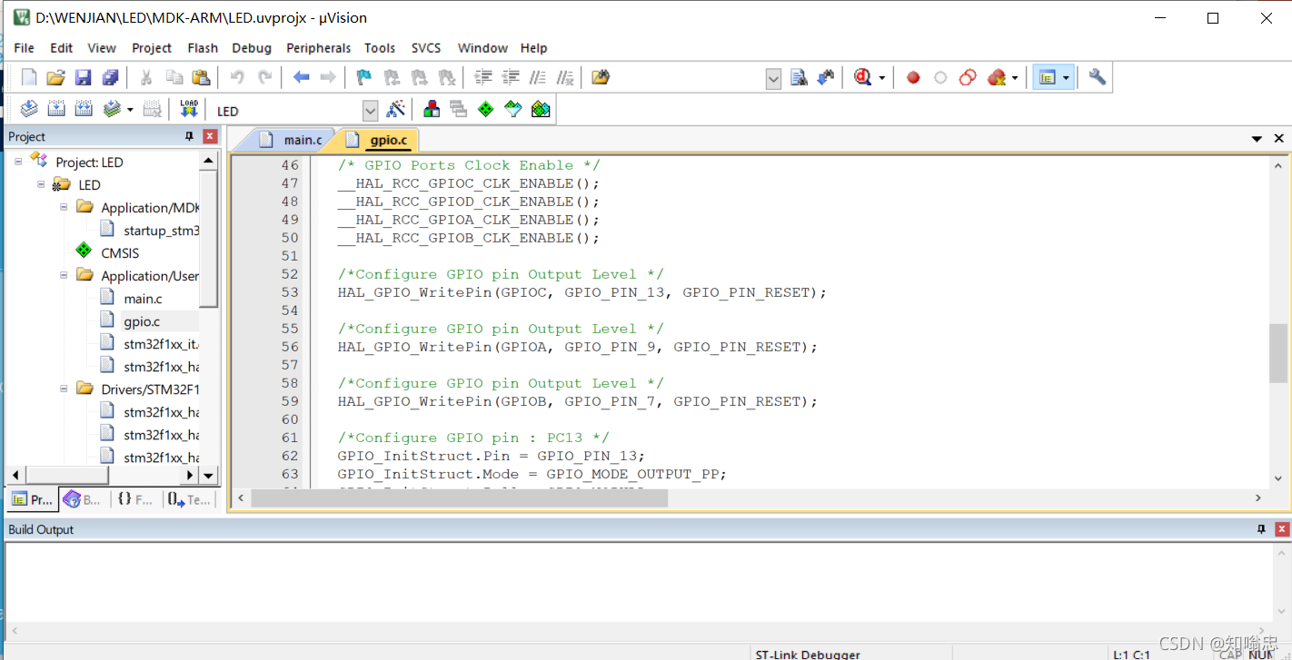Screen dimensions: 1292x660
Task: Open Configuration with wrench icon
Action: click(1098, 77)
